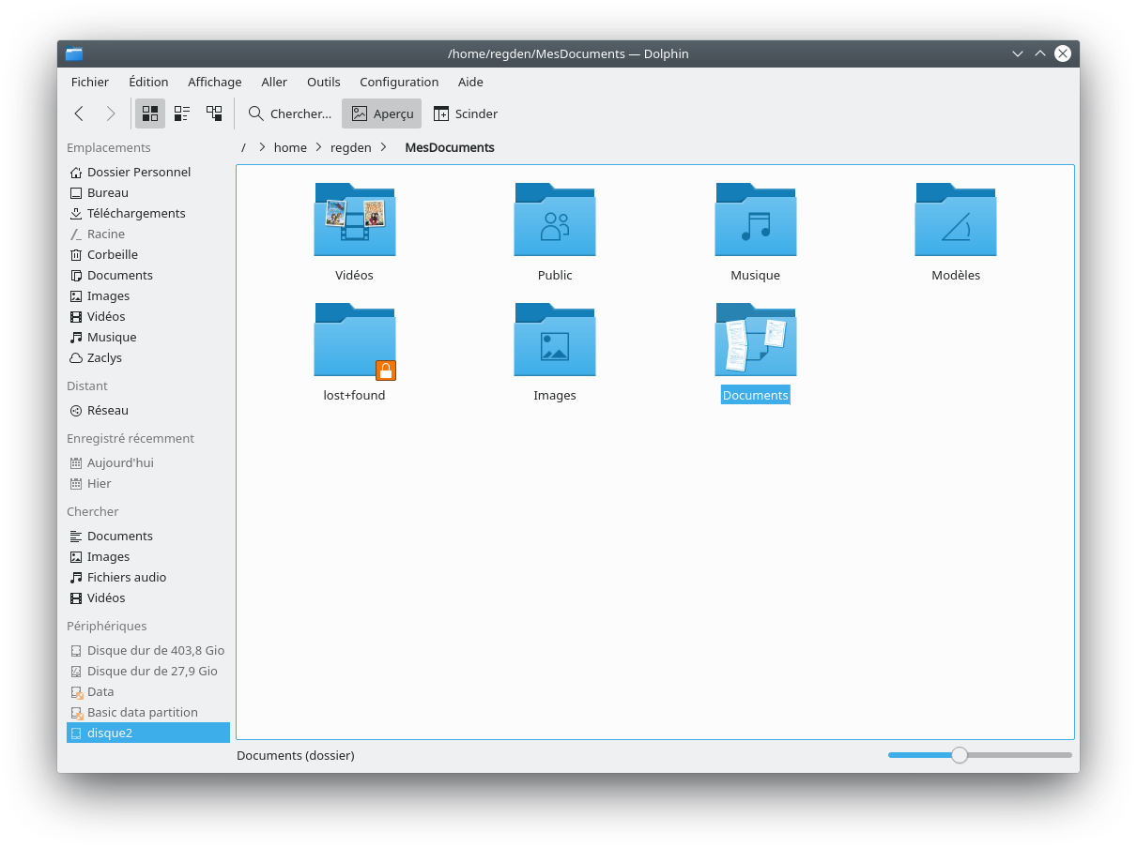Toggle Scinder split view
The width and height of the screenshot is (1137, 847).
click(466, 113)
